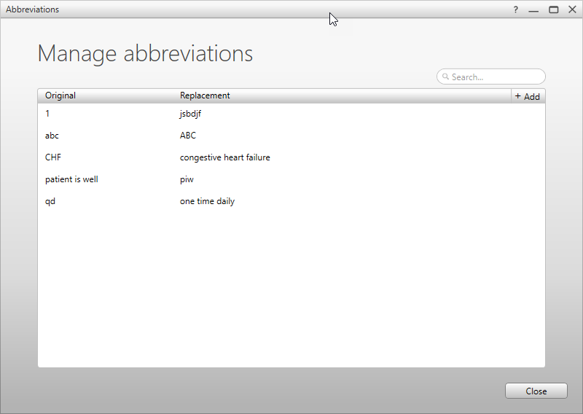Viewport: 583px width, 414px height.
Task: Close the window with the title bar X
Action: (572, 9)
